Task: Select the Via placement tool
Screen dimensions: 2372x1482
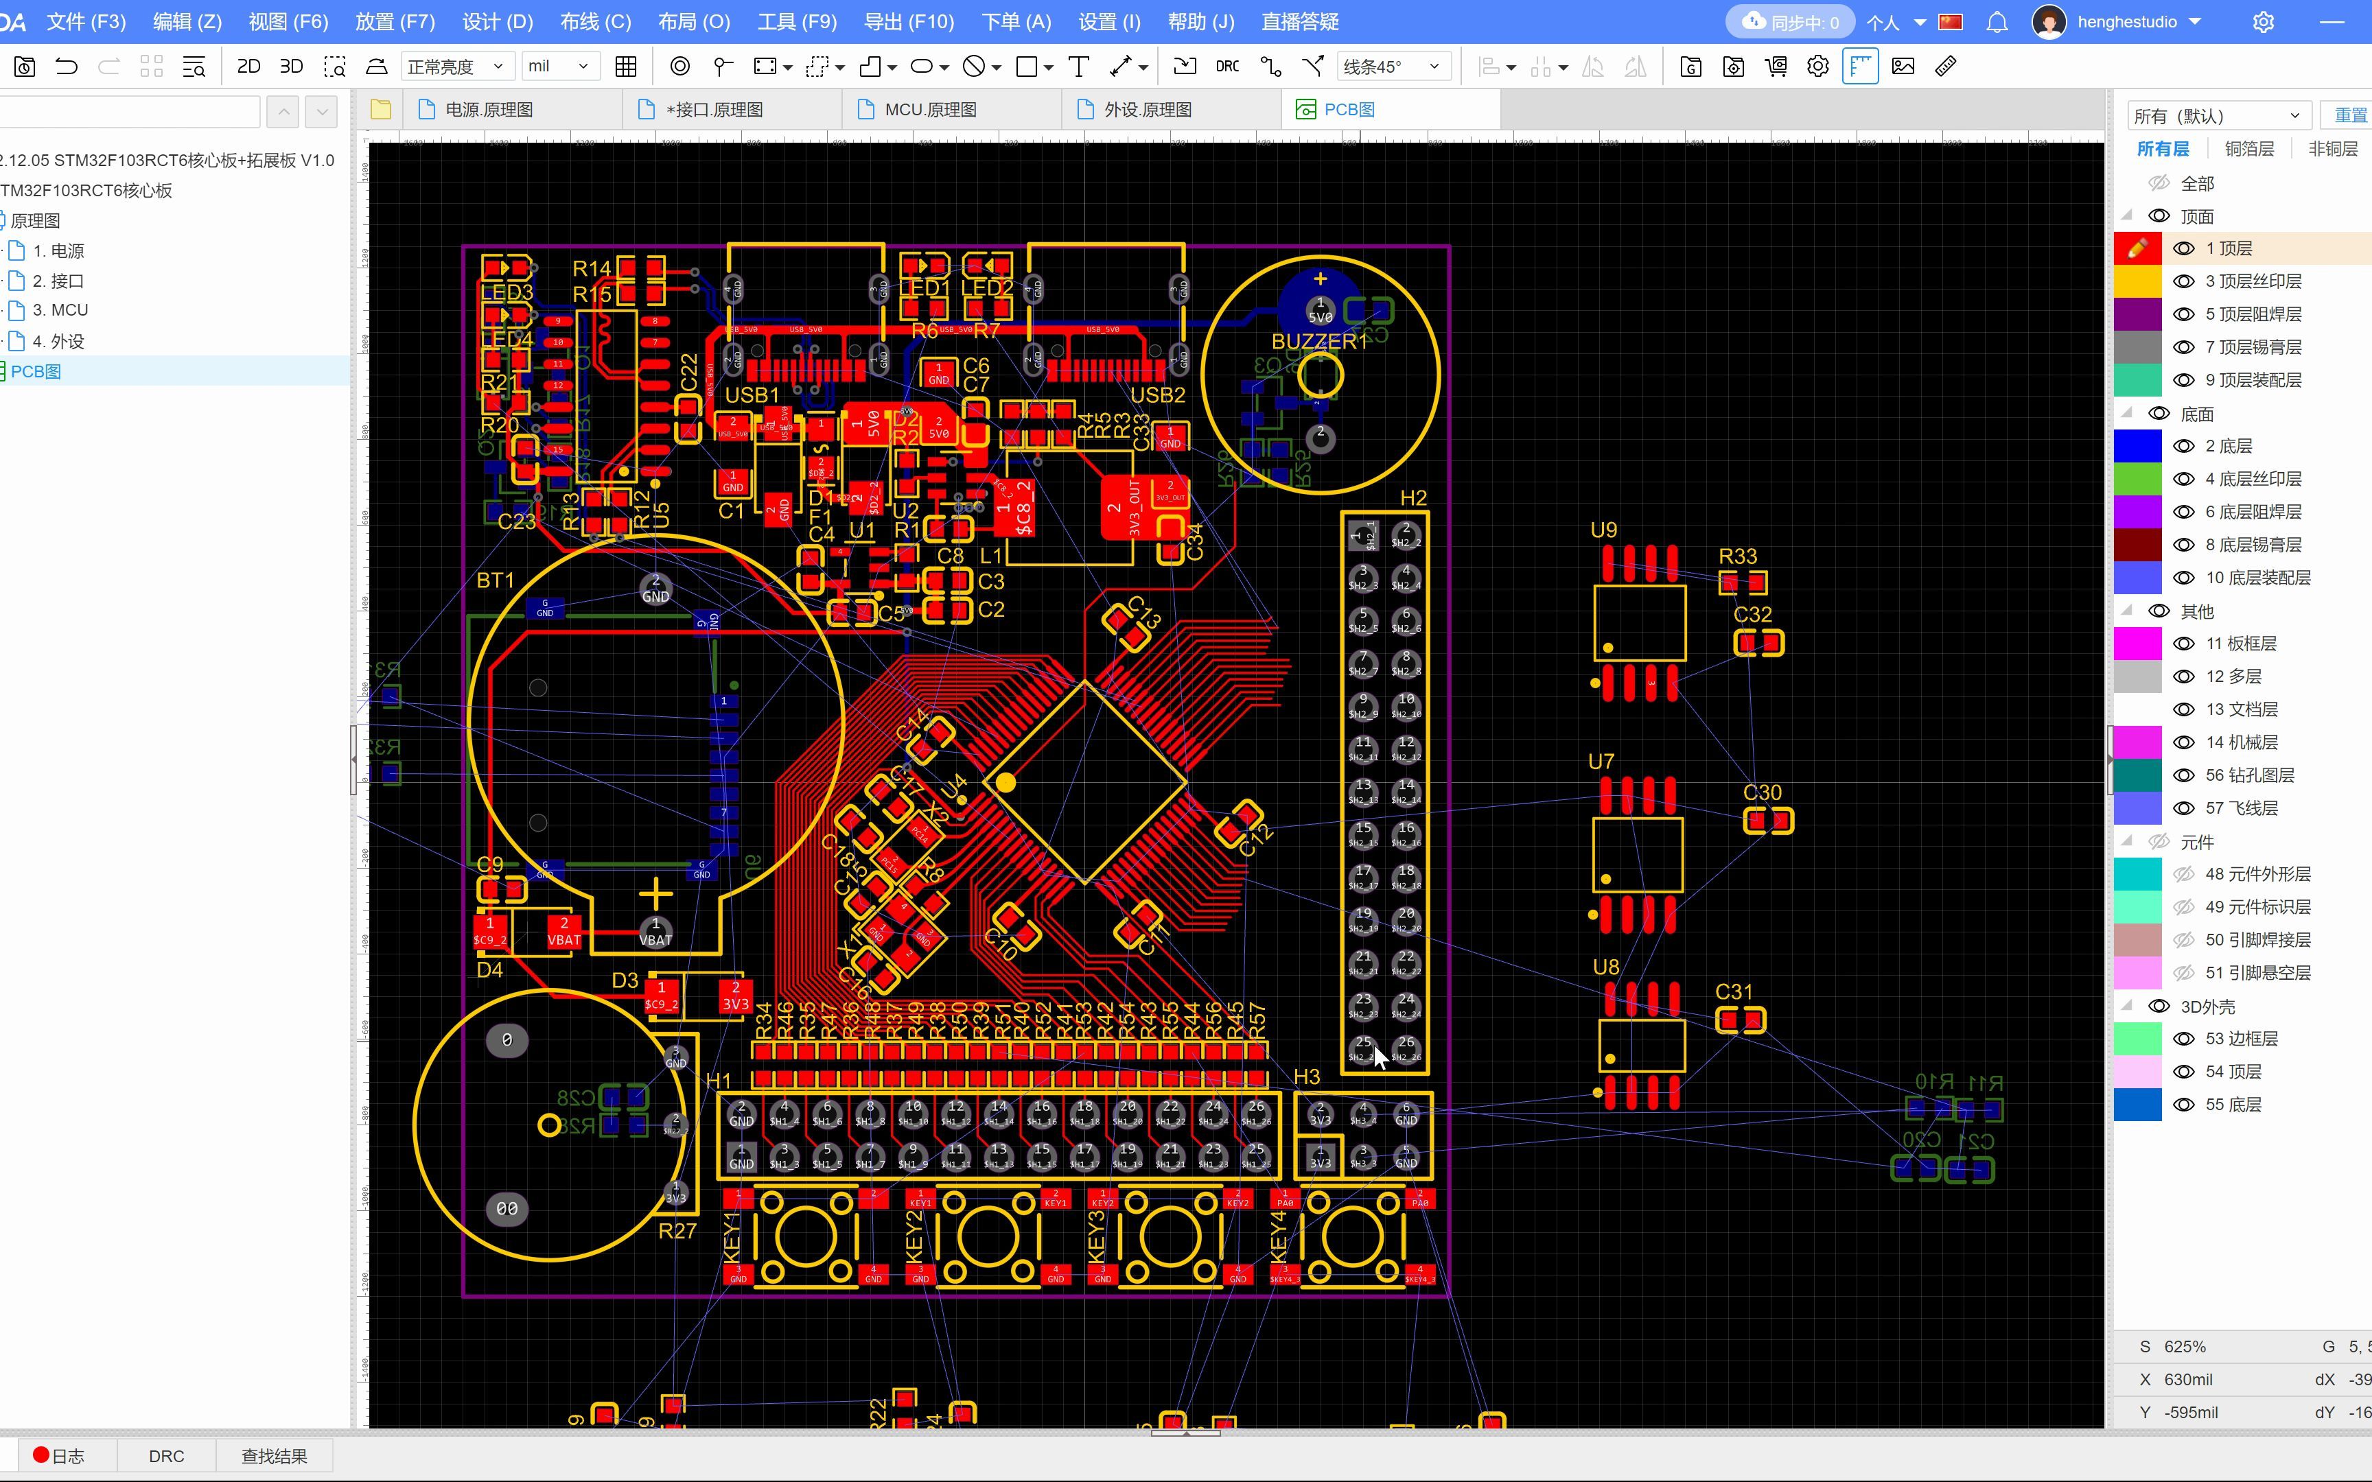Action: [x=680, y=66]
